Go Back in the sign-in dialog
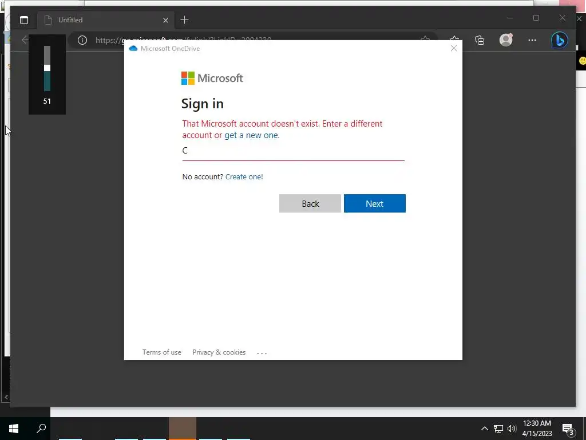The image size is (586, 440). [x=310, y=203]
